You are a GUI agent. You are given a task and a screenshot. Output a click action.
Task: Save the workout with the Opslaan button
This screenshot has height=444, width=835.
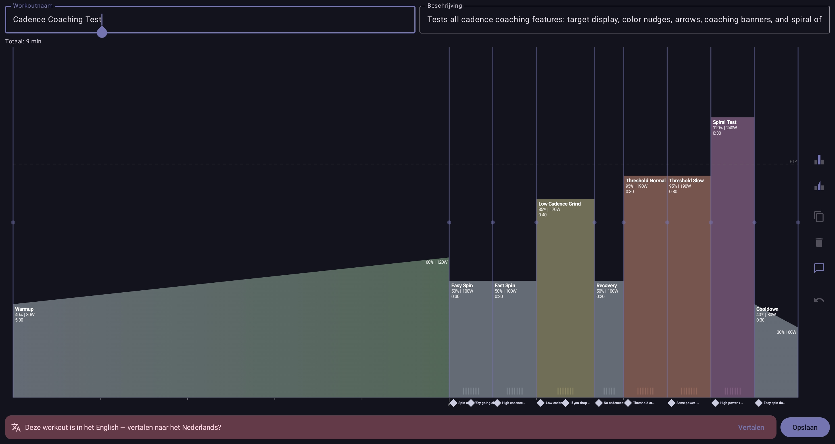click(x=805, y=428)
